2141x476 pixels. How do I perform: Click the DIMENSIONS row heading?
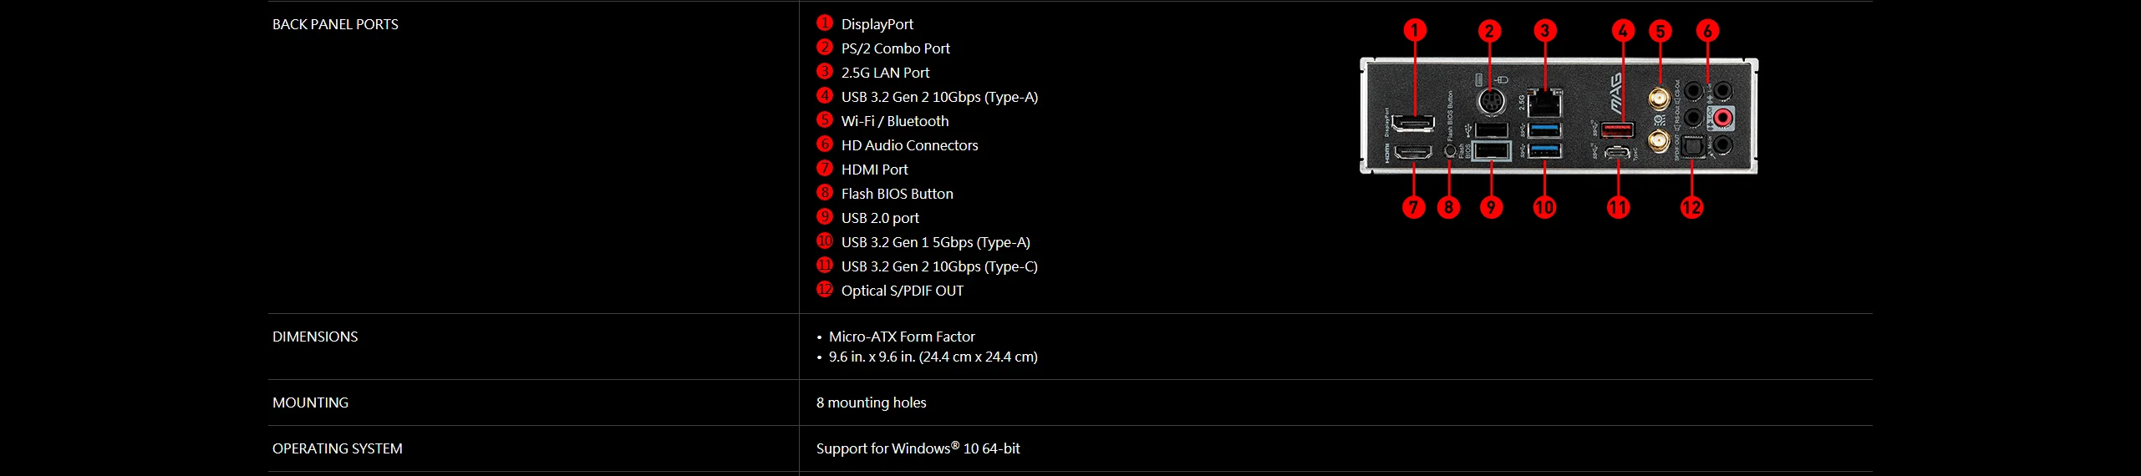pos(315,337)
